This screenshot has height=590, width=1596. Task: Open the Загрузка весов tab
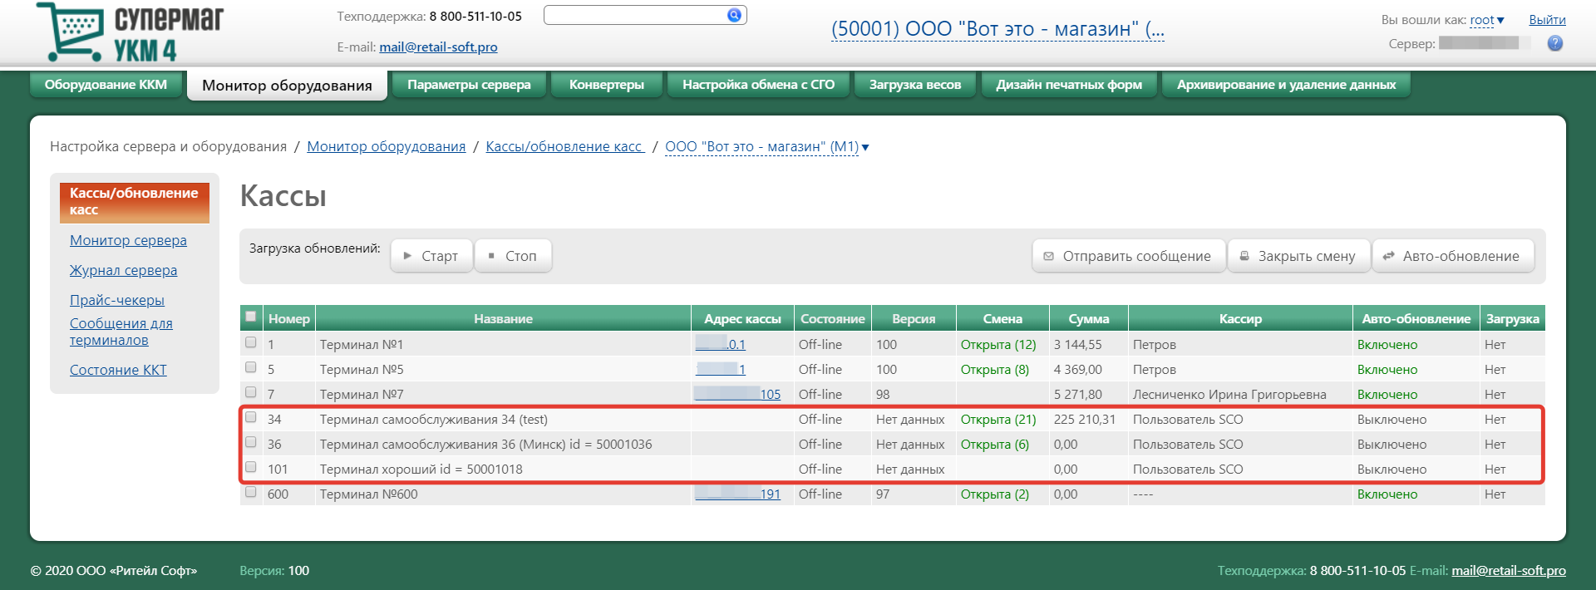915,85
